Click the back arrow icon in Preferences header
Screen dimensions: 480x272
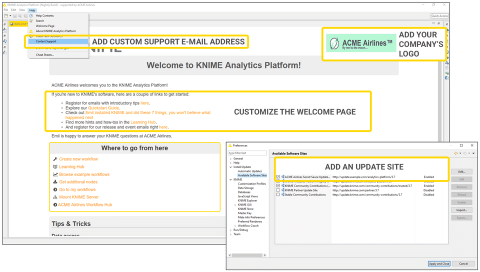click(456, 153)
